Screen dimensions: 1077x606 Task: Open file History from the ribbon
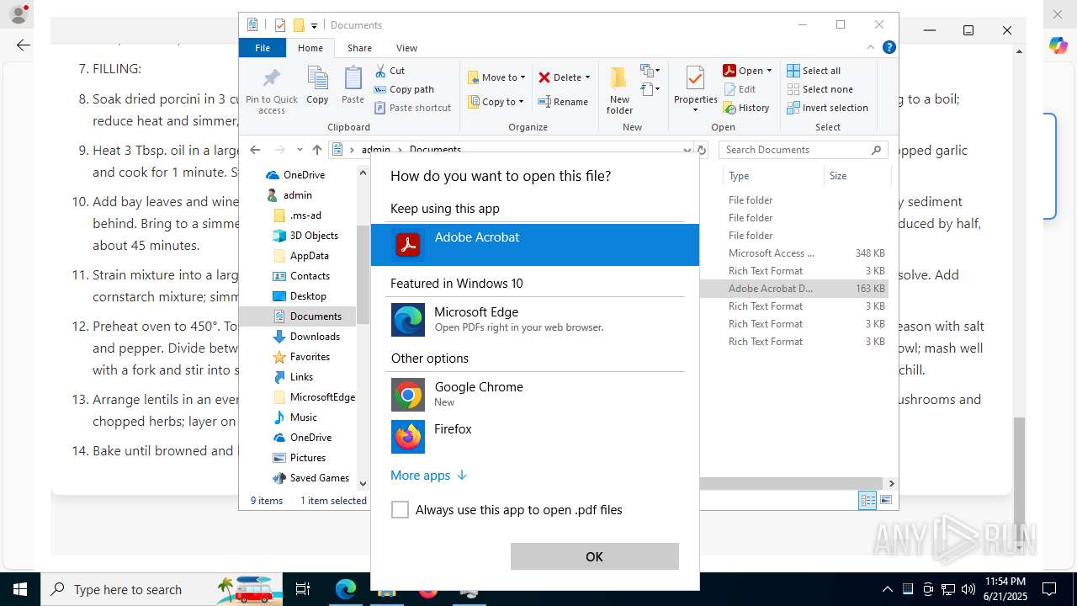(746, 108)
